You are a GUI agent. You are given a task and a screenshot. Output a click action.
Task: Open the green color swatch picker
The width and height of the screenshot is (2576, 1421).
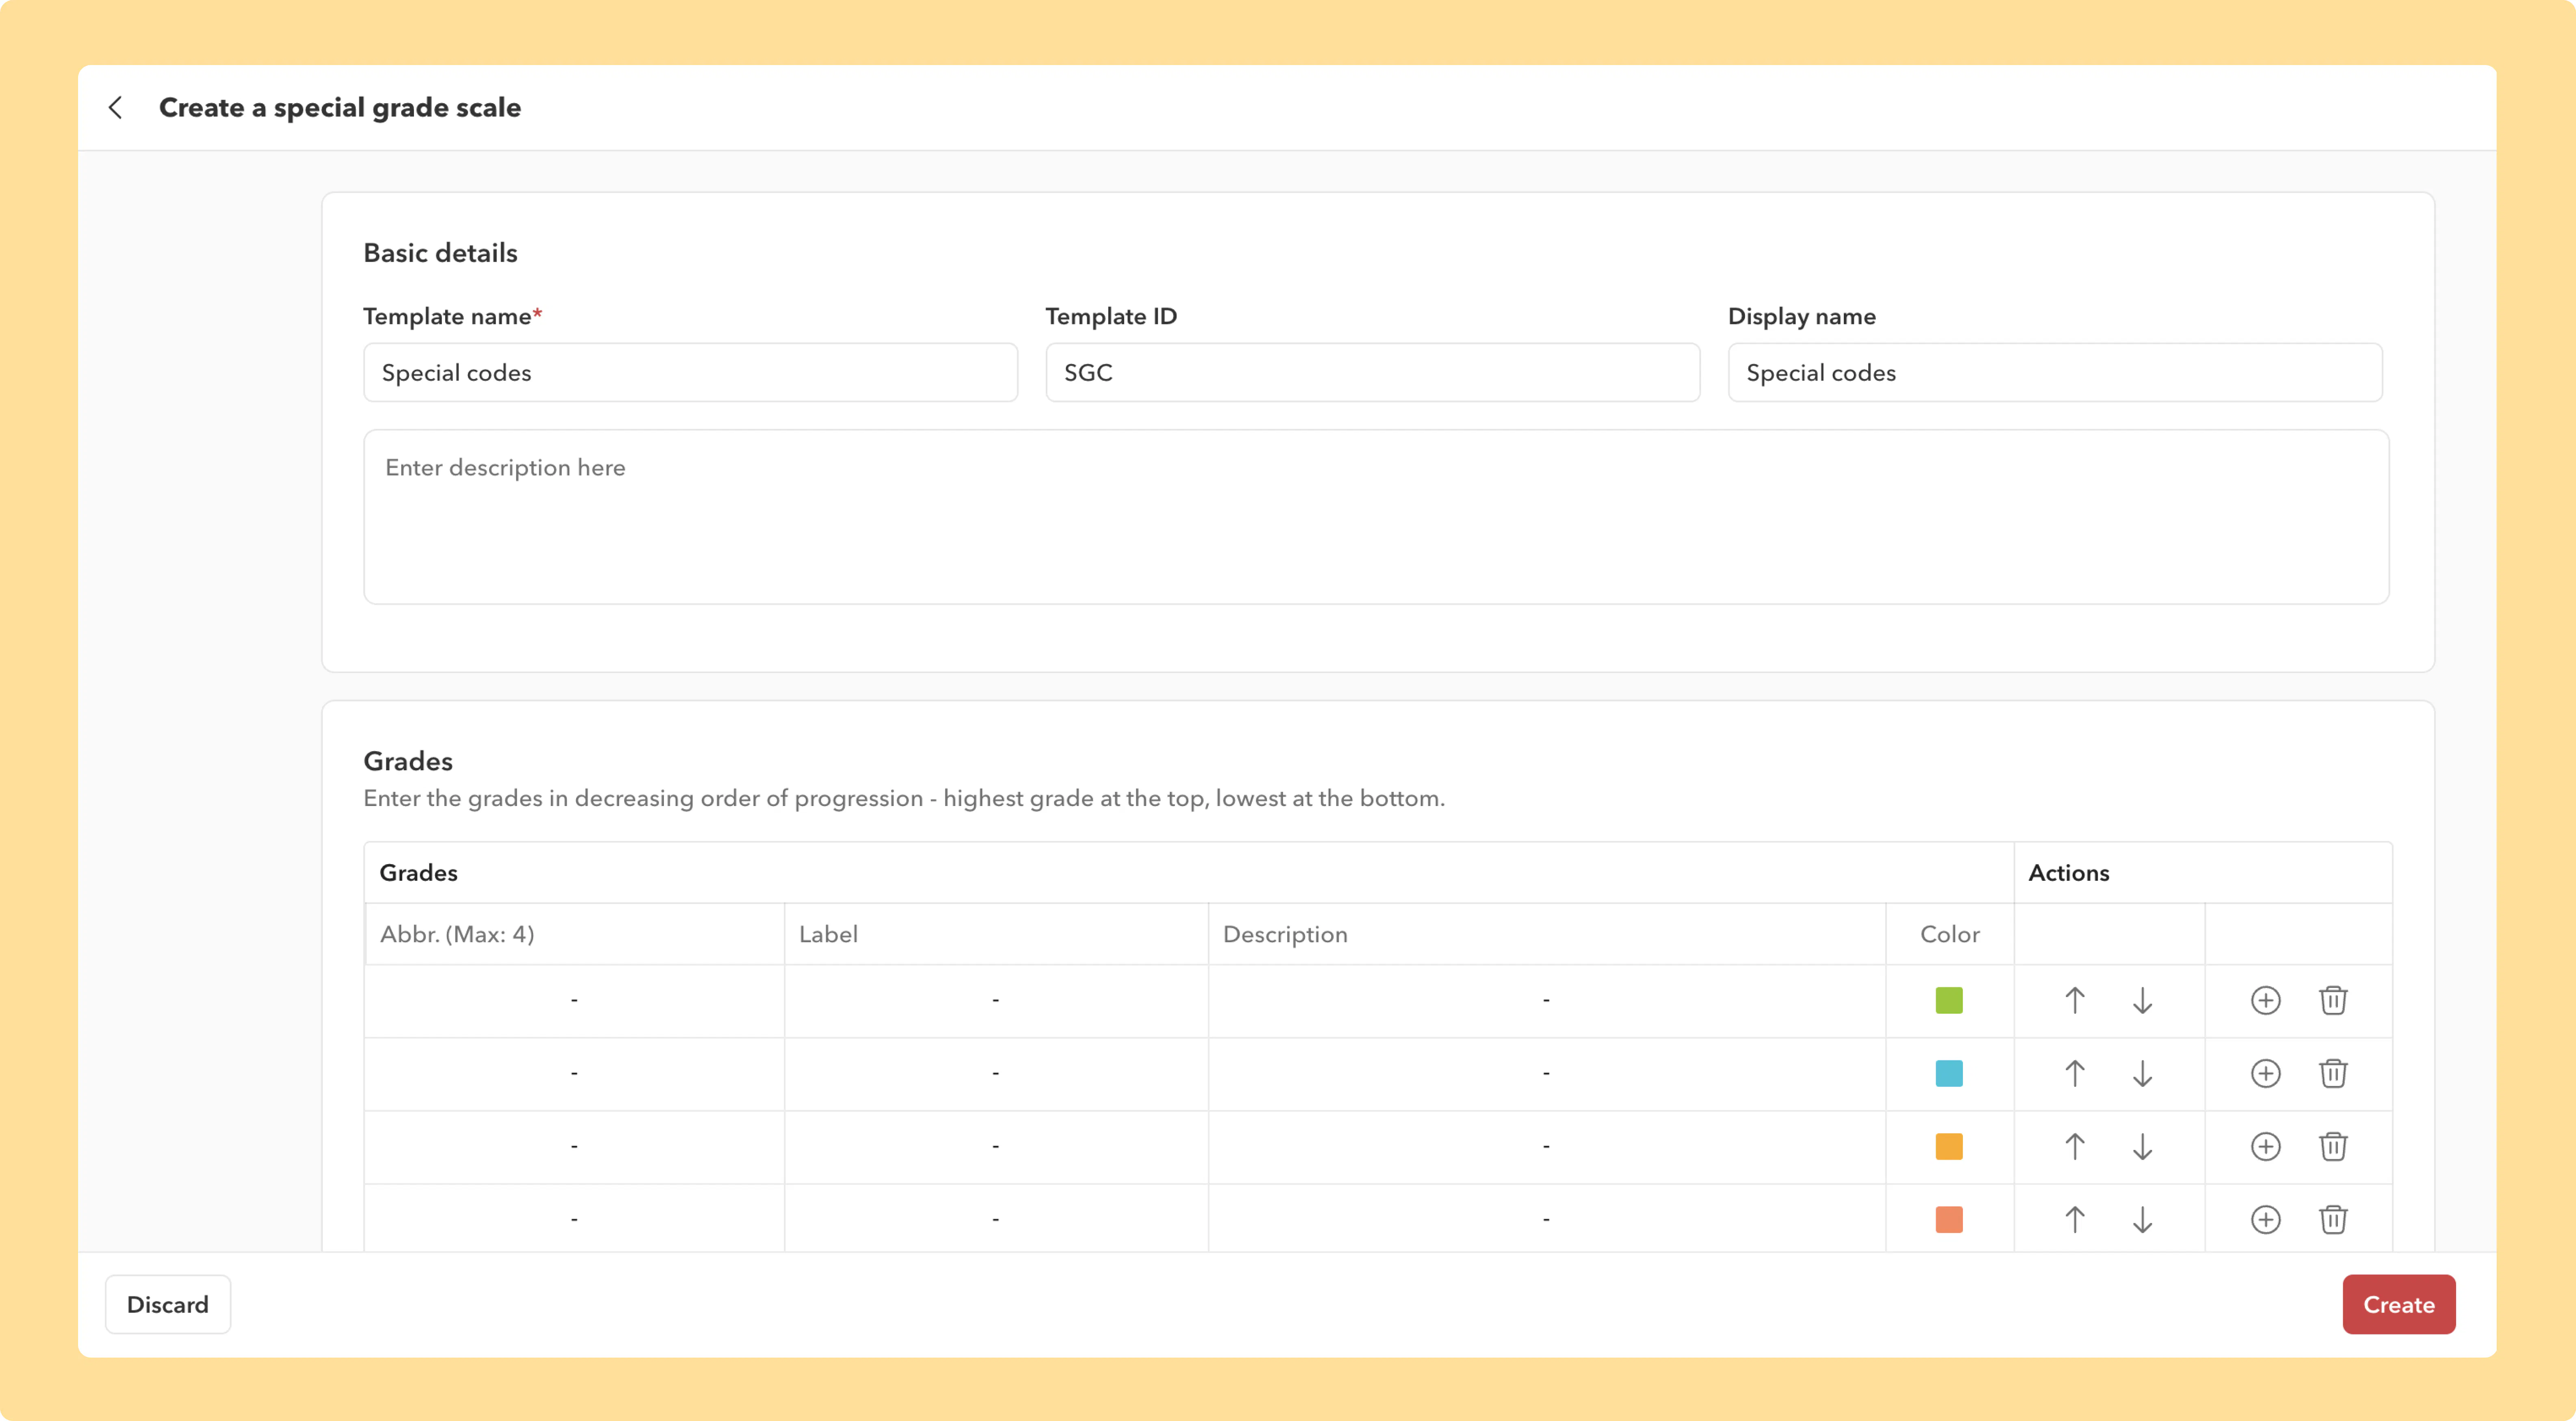click(x=1949, y=1000)
